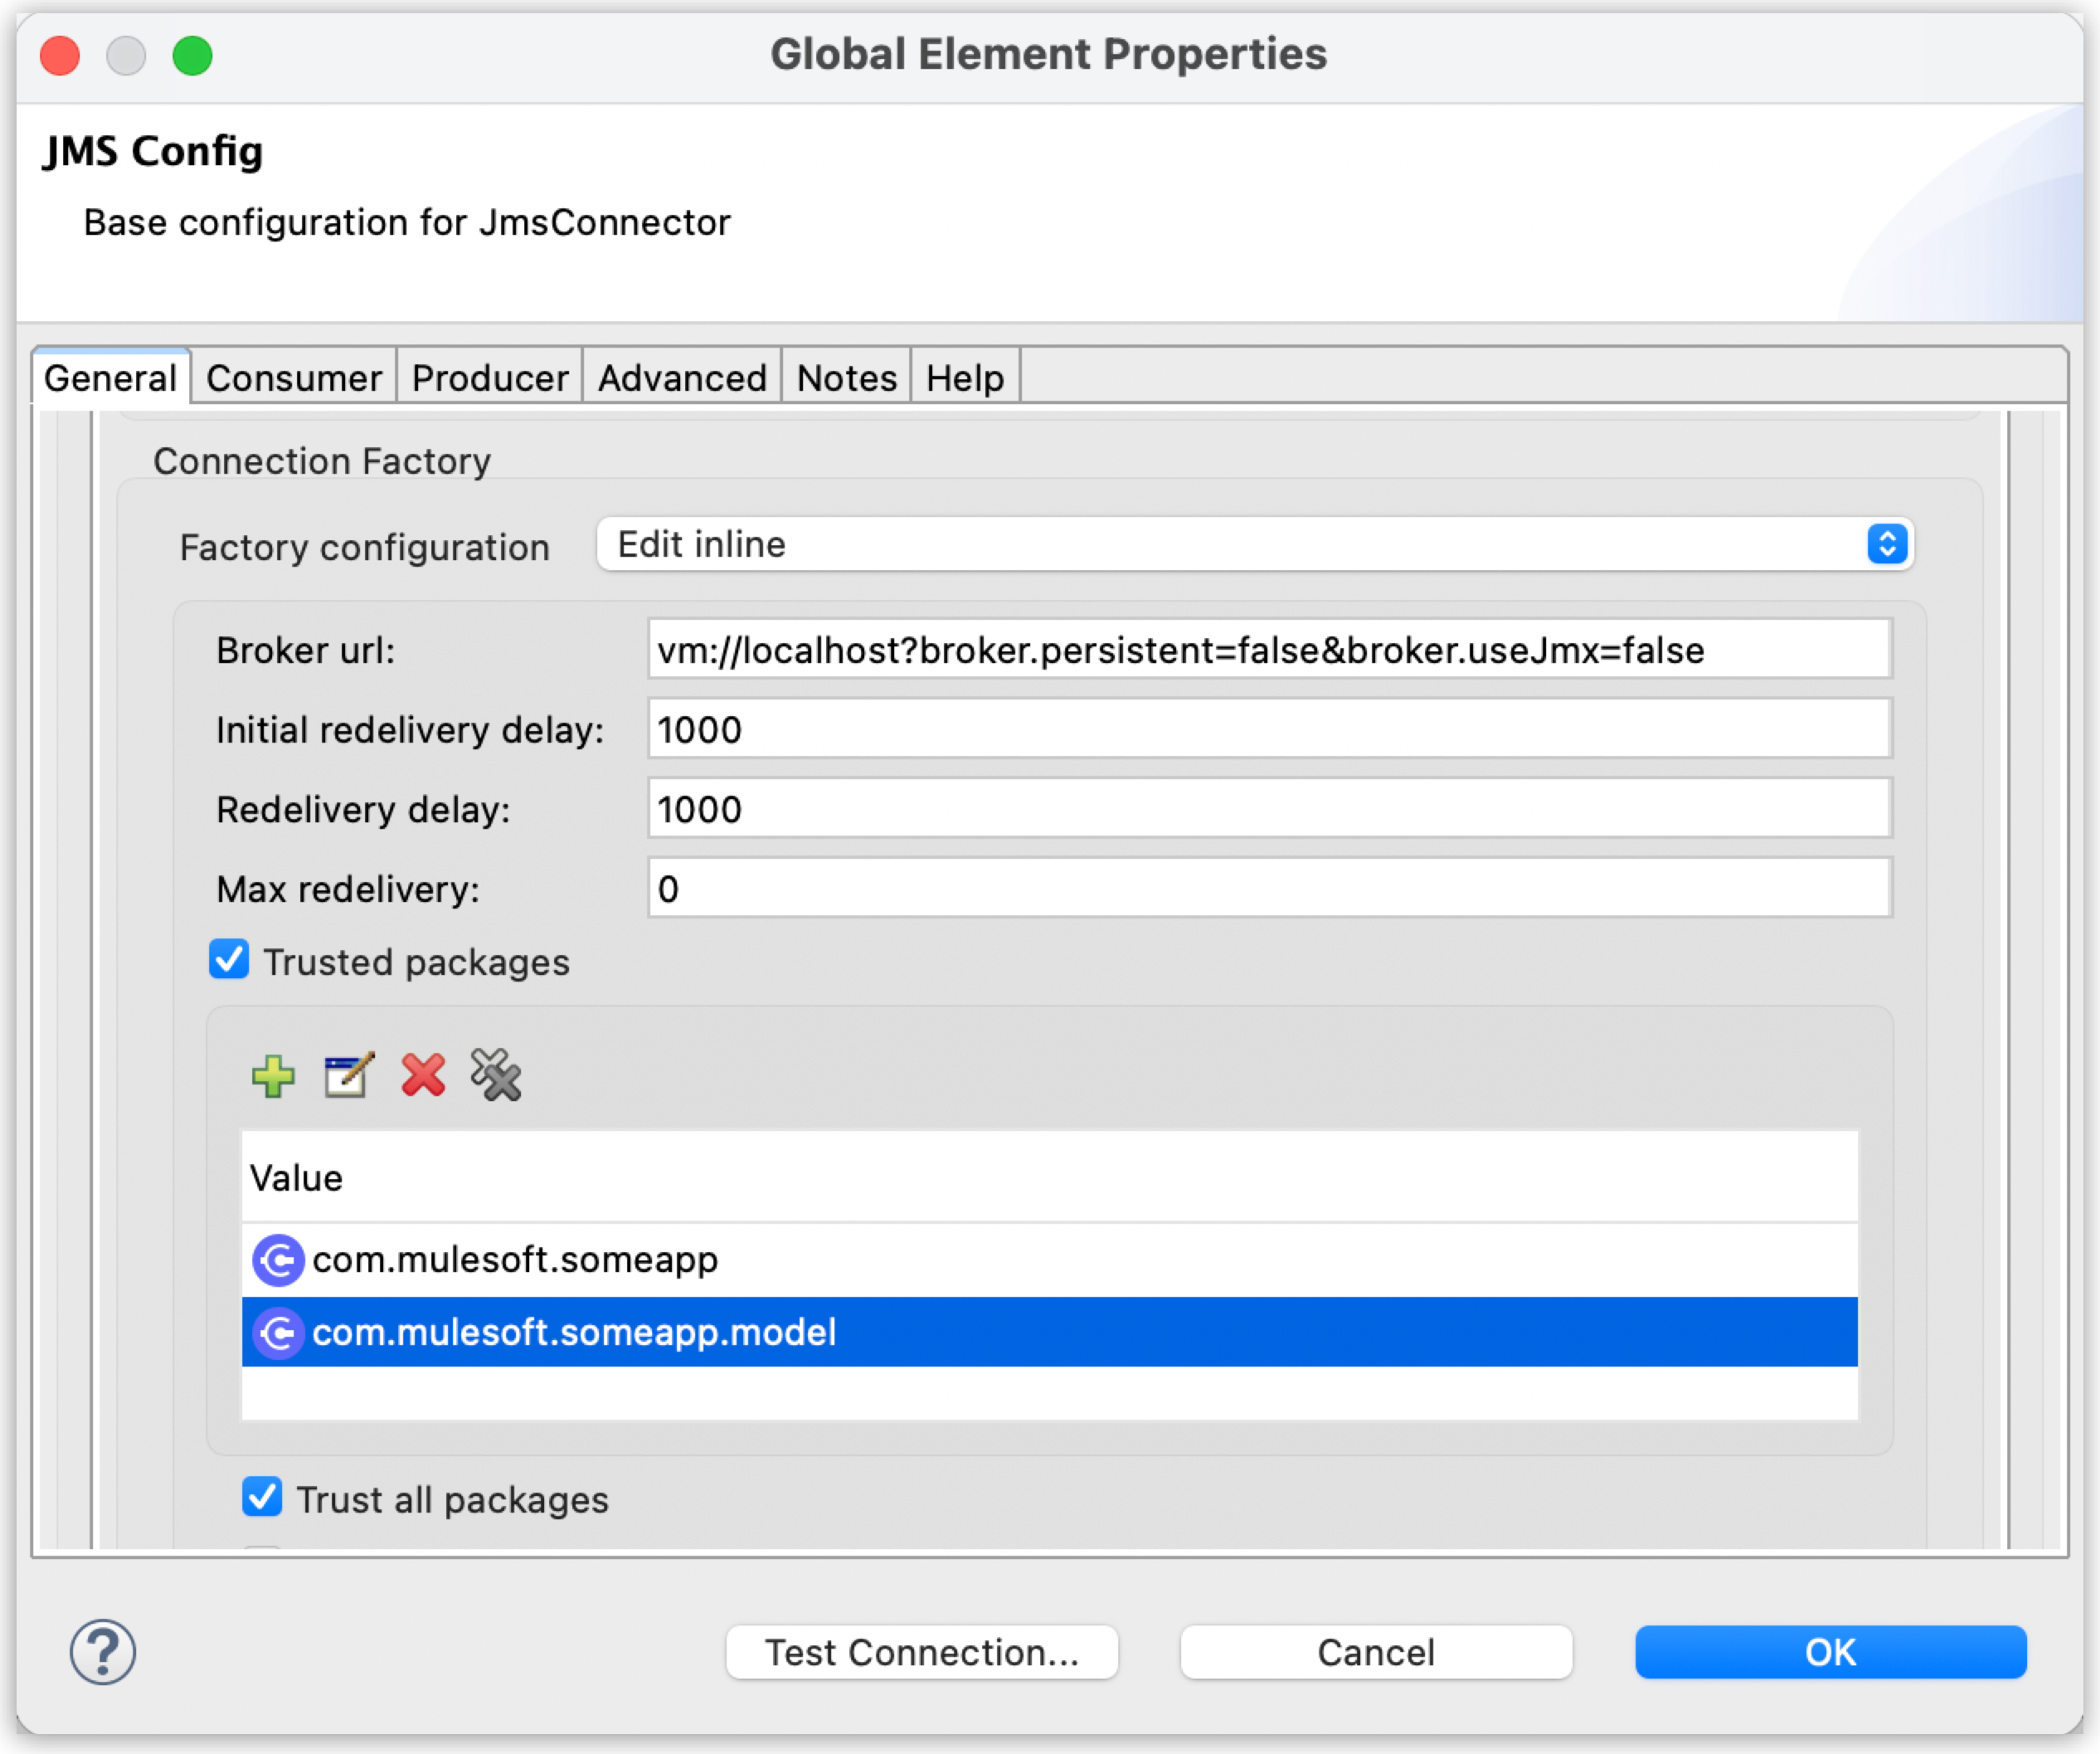Close the dialog with the red button
This screenshot has width=2100, height=1754.
60,55
